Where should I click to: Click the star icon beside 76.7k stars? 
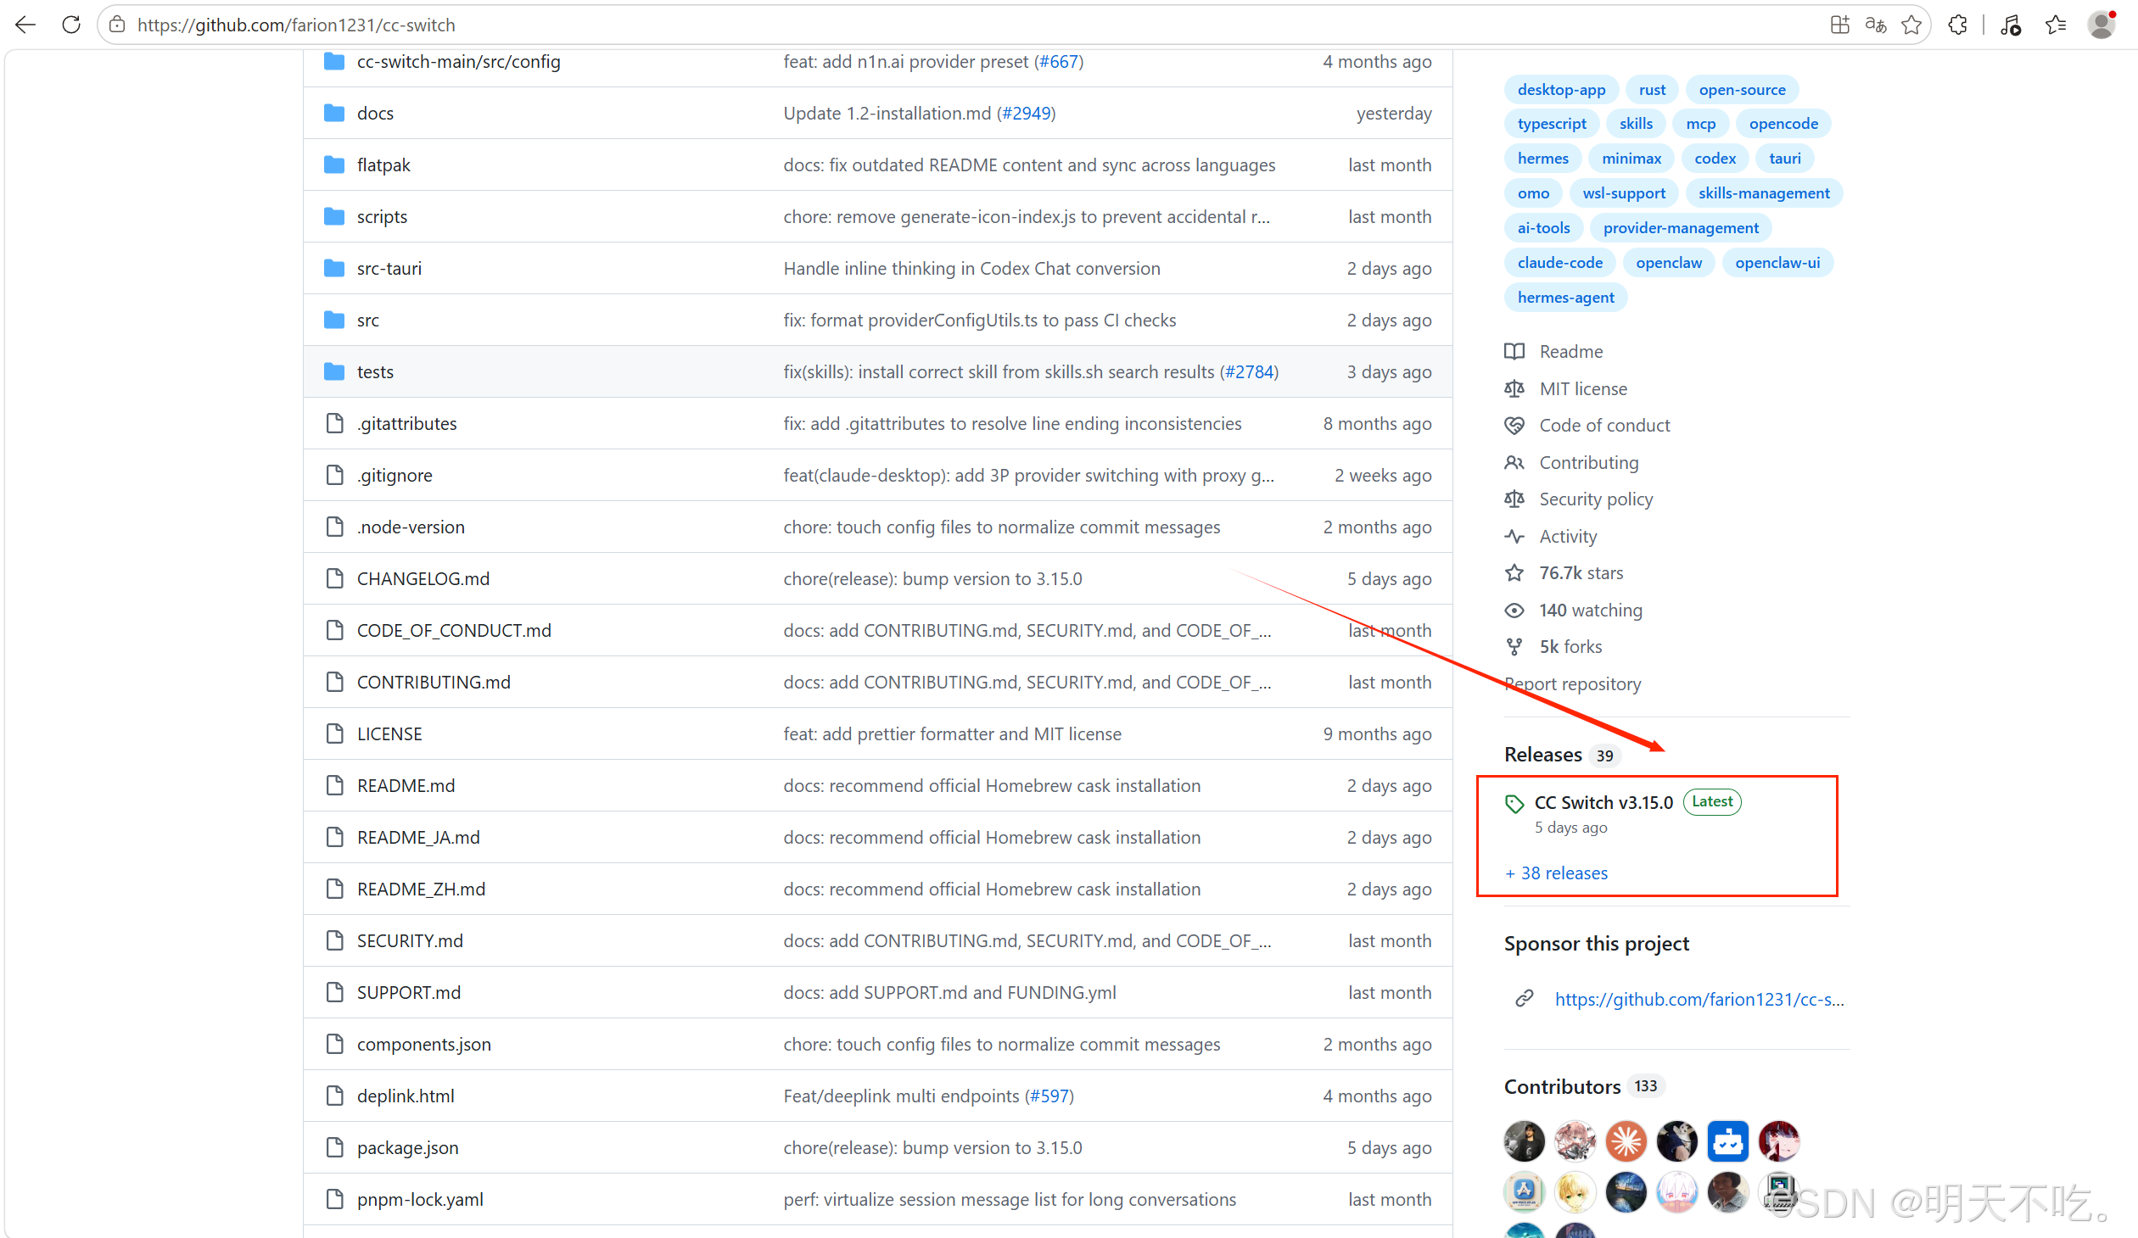coord(1514,573)
